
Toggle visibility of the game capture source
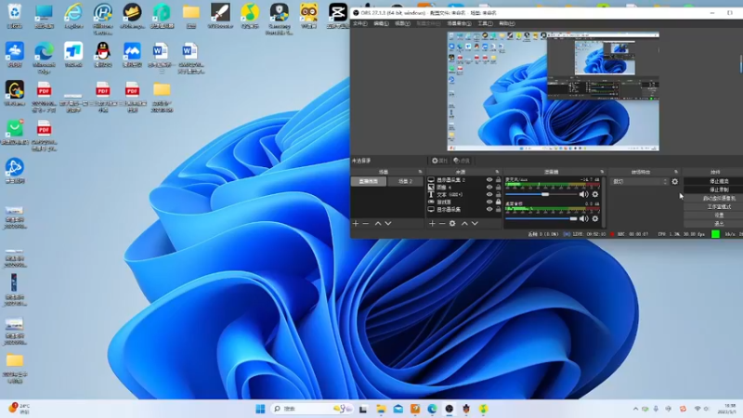pyautogui.click(x=489, y=202)
